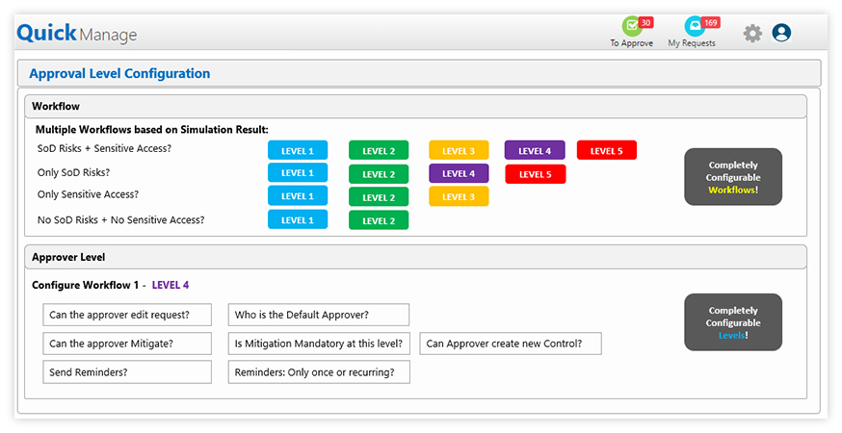Click the QuickManage logo
Image resolution: width=842 pixels, height=433 pixels.
(x=77, y=34)
